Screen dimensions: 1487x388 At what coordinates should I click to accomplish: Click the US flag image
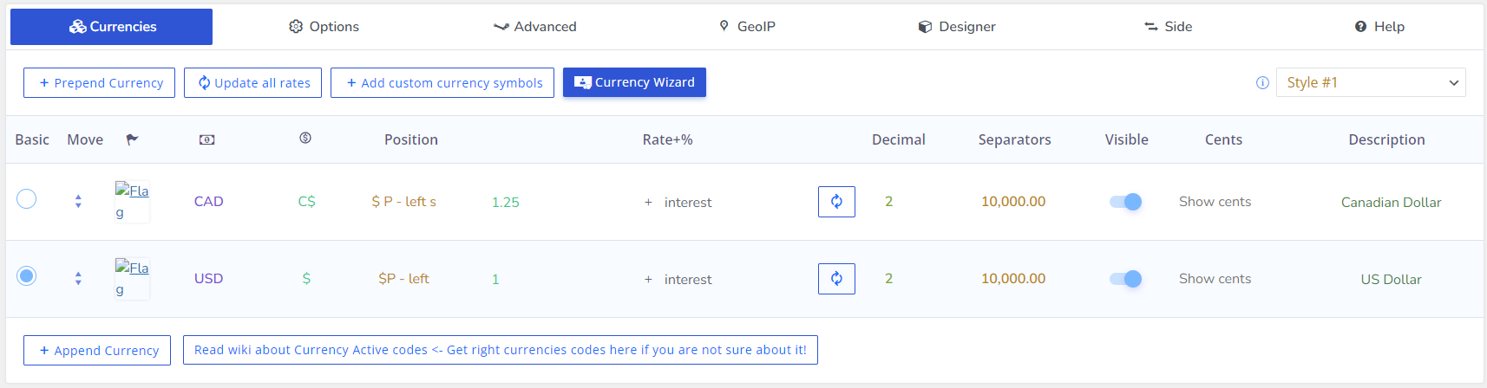pyautogui.click(x=132, y=279)
